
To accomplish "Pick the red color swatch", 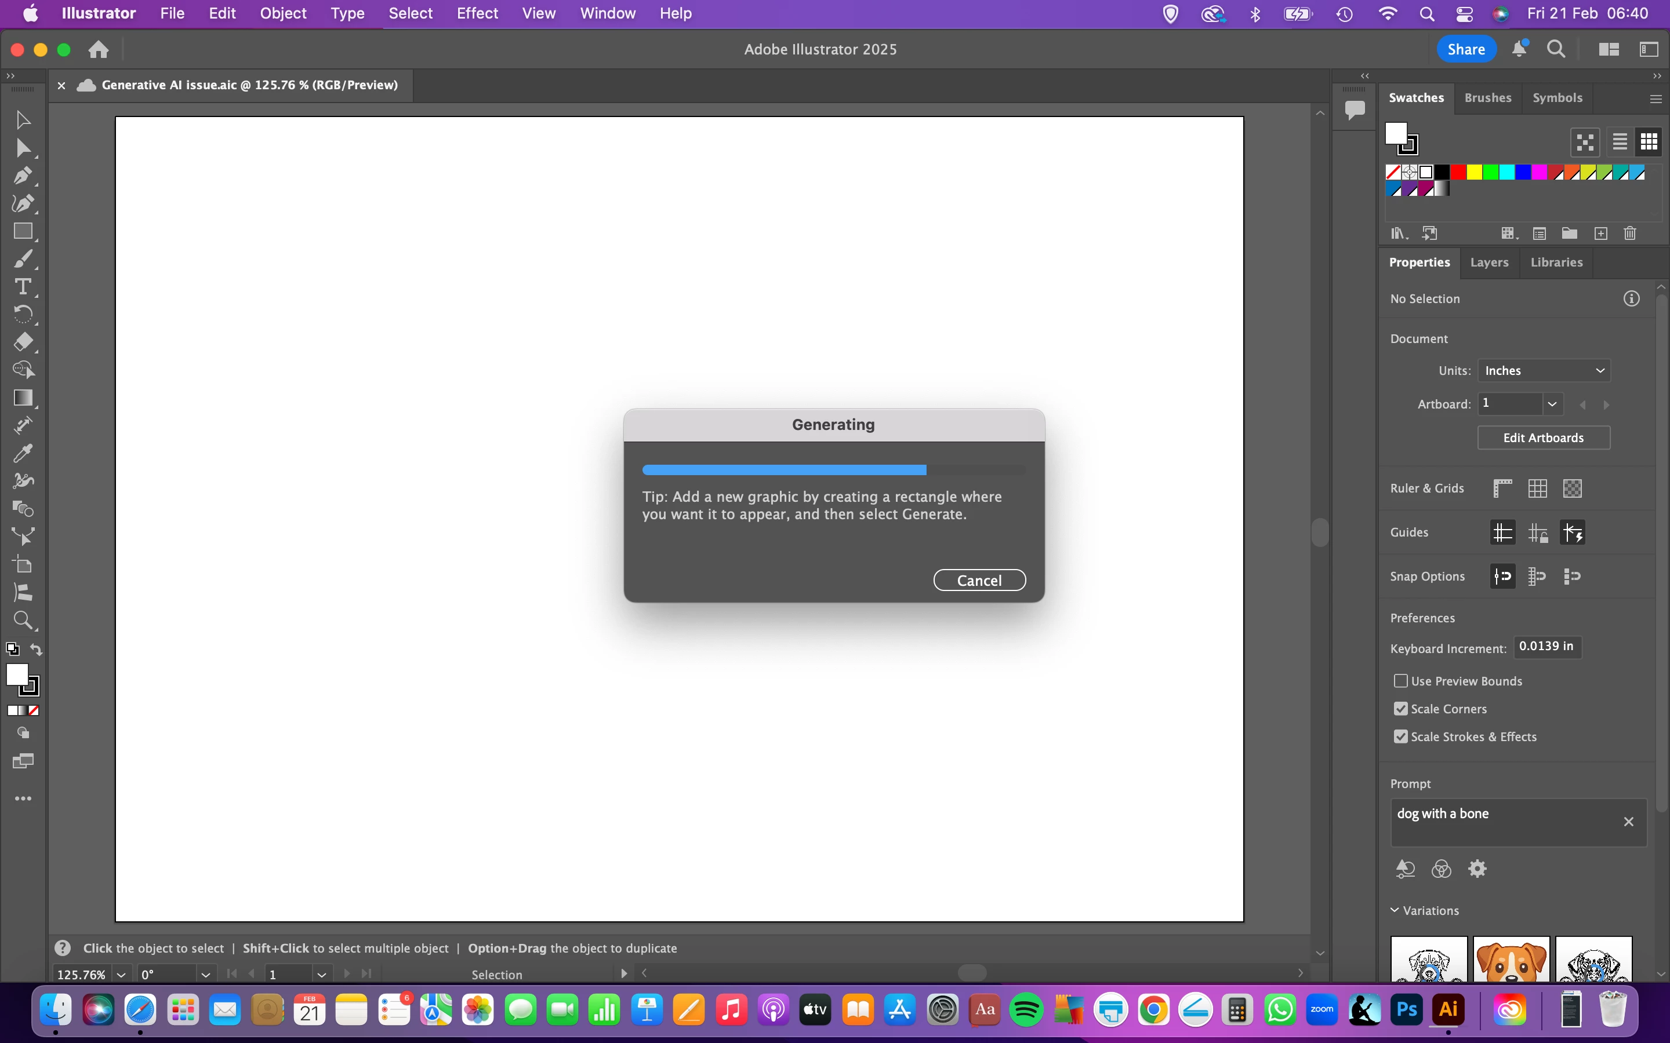I will pos(1458,173).
